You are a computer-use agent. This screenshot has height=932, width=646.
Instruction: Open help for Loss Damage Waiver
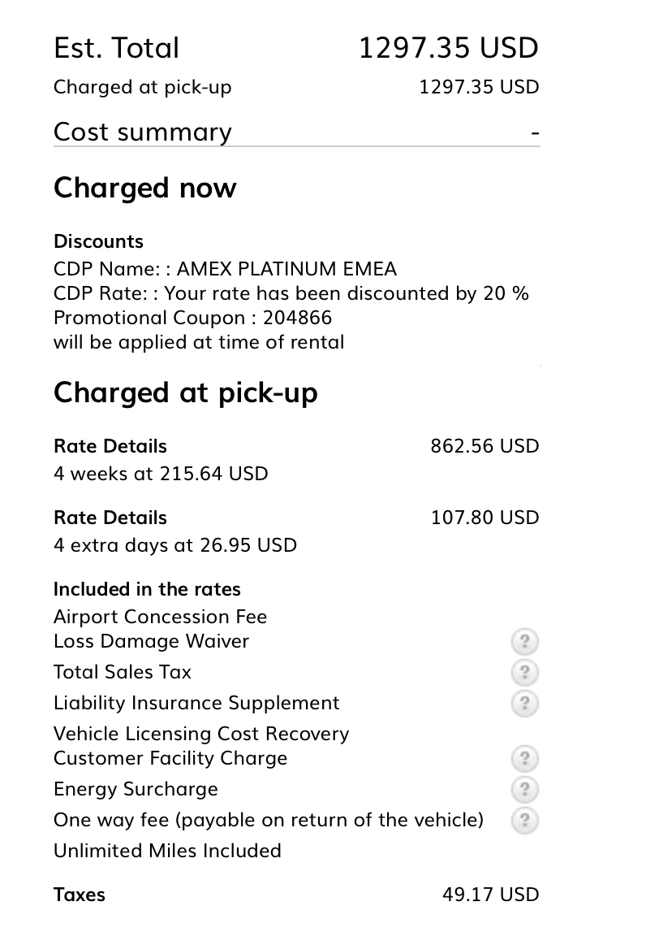tap(525, 642)
